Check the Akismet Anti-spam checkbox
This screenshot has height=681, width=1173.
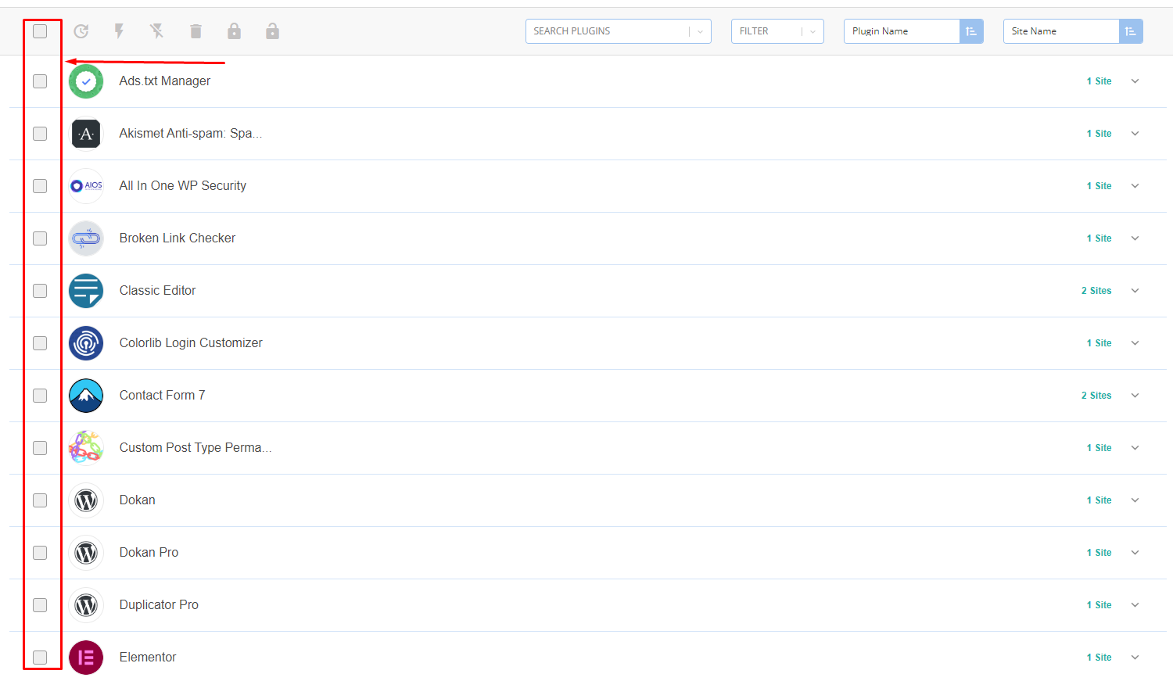[x=40, y=134]
